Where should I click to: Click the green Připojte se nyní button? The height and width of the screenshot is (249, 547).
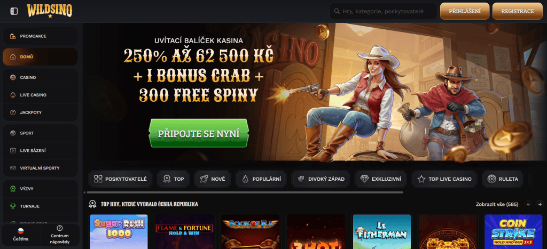pyautogui.click(x=199, y=134)
